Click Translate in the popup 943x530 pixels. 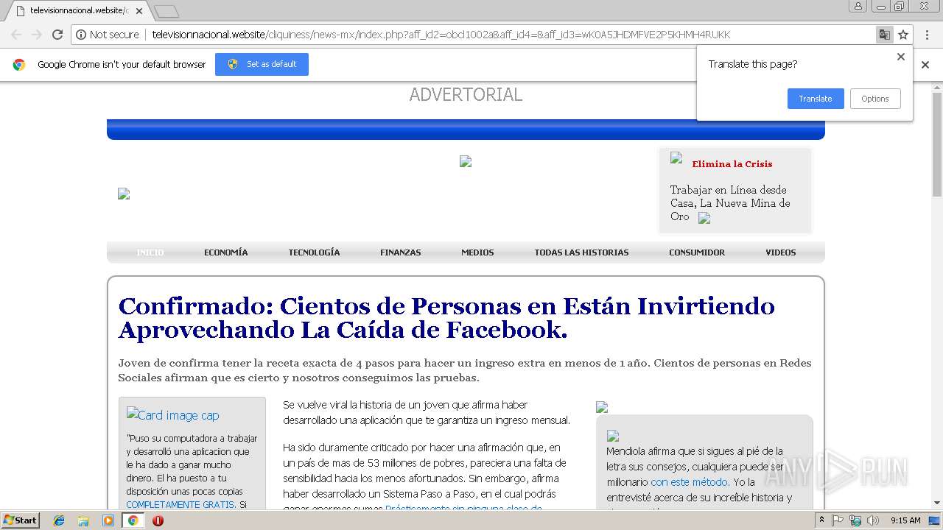pos(816,99)
